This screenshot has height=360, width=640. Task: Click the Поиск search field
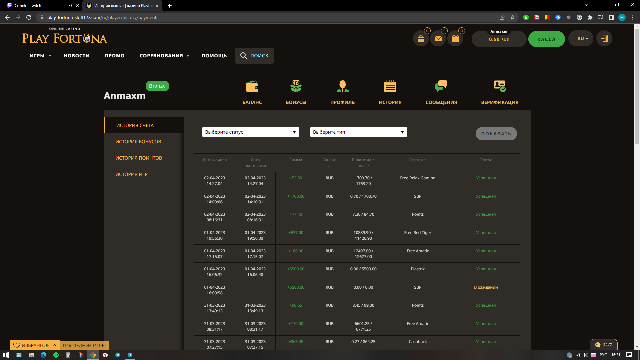[x=254, y=56]
